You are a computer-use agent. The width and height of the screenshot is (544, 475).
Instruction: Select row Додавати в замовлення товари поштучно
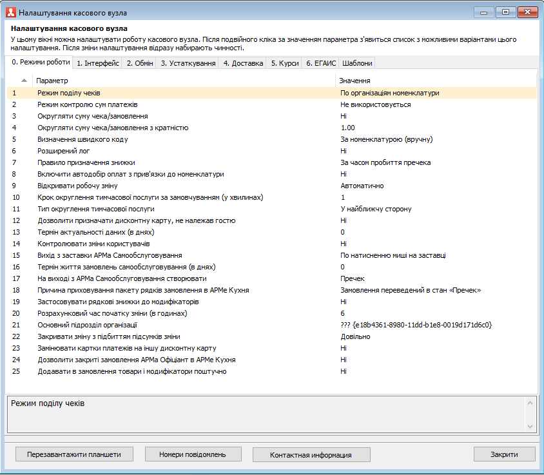coord(271,372)
